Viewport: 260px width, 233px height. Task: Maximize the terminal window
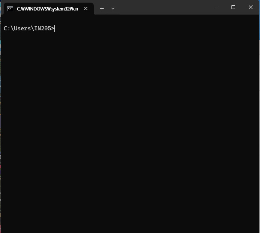[x=233, y=7]
